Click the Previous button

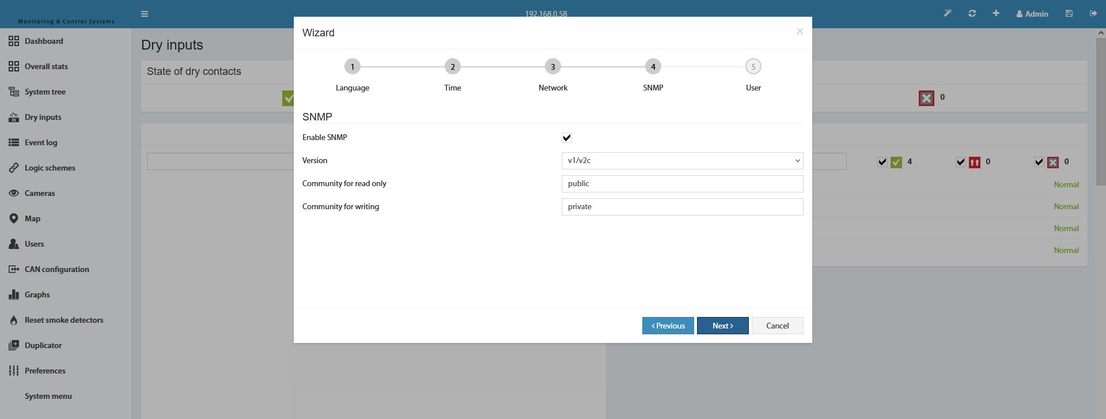click(x=668, y=326)
